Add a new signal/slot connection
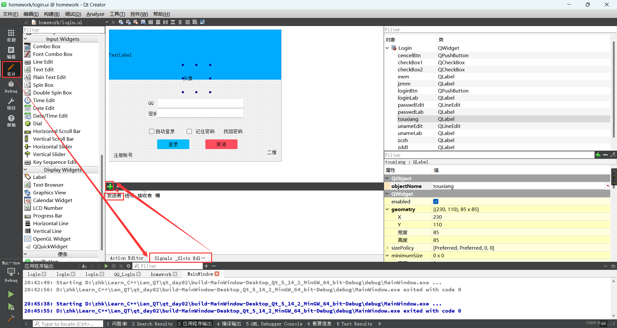617x328 pixels. tap(110, 186)
